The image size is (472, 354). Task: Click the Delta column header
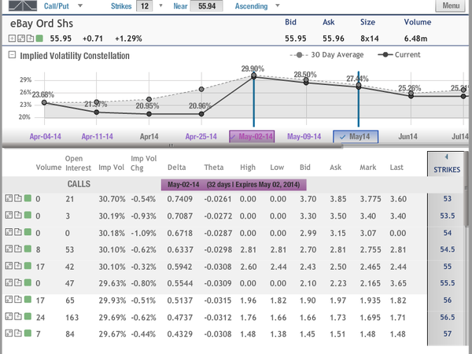176,168
